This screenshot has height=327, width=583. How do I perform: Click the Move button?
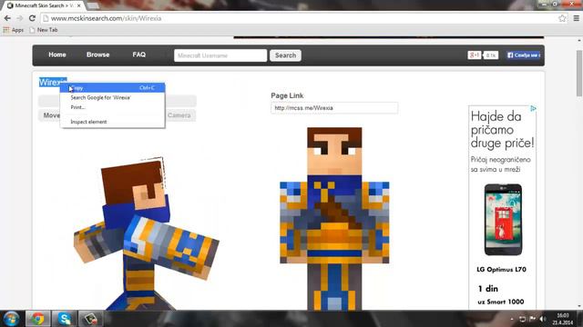pyautogui.click(x=51, y=115)
